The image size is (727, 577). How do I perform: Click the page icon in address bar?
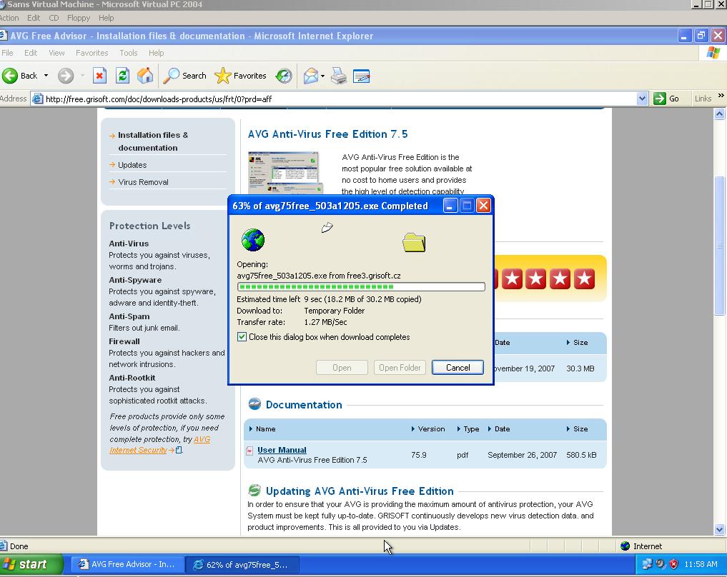[38, 99]
